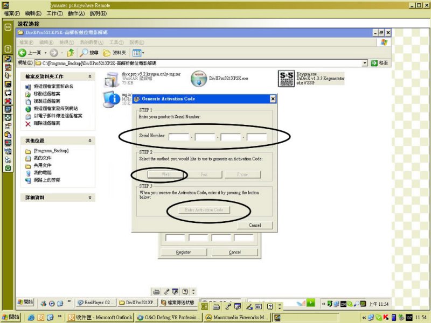Click the yellow CH language indicator icon
The image size is (431, 323).
(204, 306)
